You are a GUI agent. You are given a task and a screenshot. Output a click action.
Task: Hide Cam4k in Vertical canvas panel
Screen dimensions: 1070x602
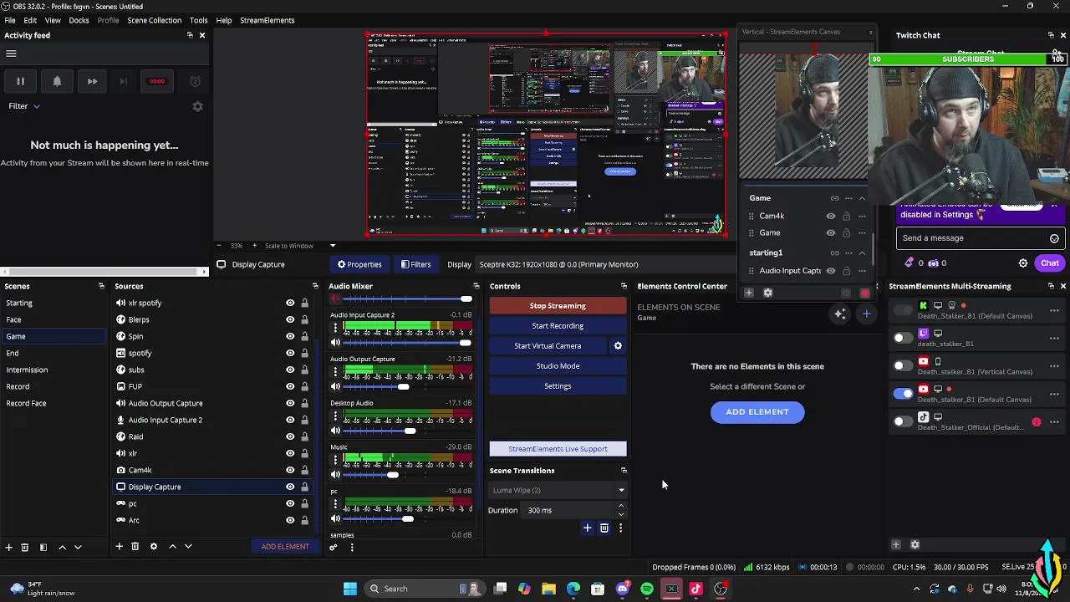(831, 216)
